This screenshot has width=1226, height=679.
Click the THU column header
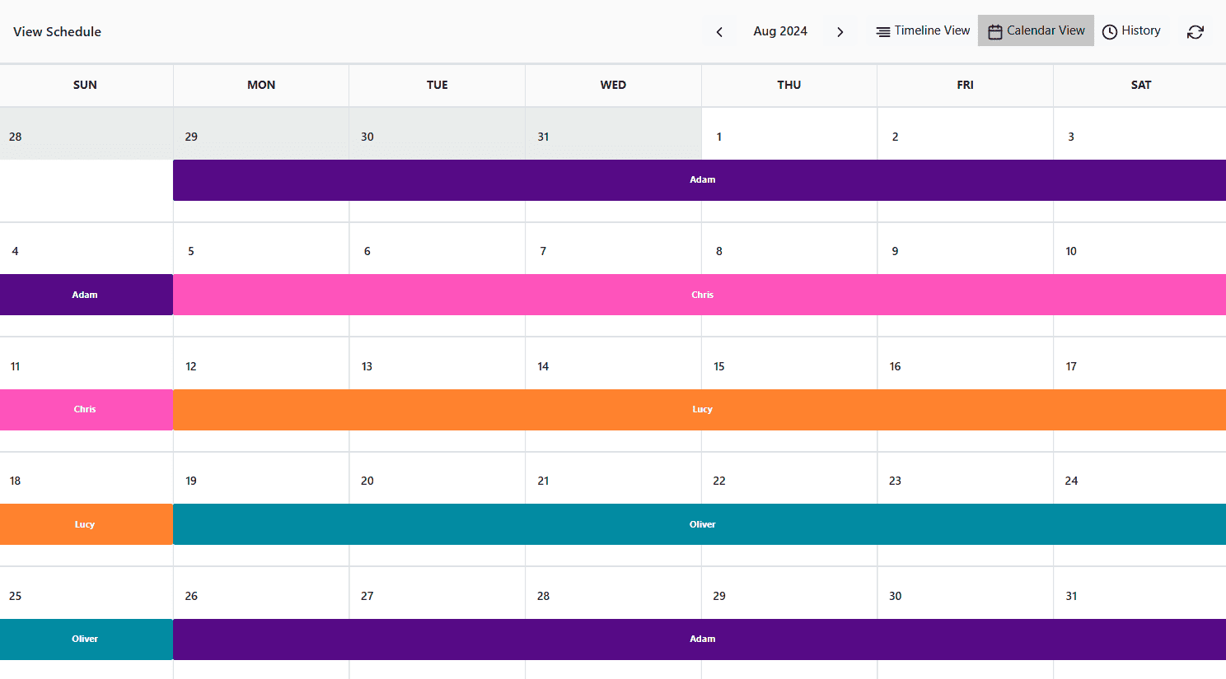point(788,86)
